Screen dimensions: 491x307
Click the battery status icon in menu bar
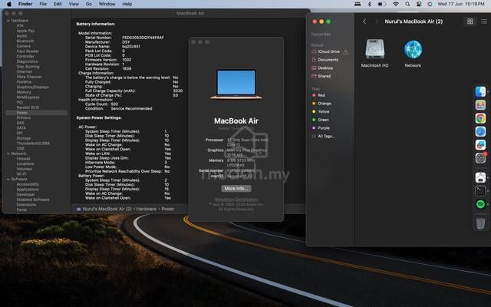coord(382,4)
